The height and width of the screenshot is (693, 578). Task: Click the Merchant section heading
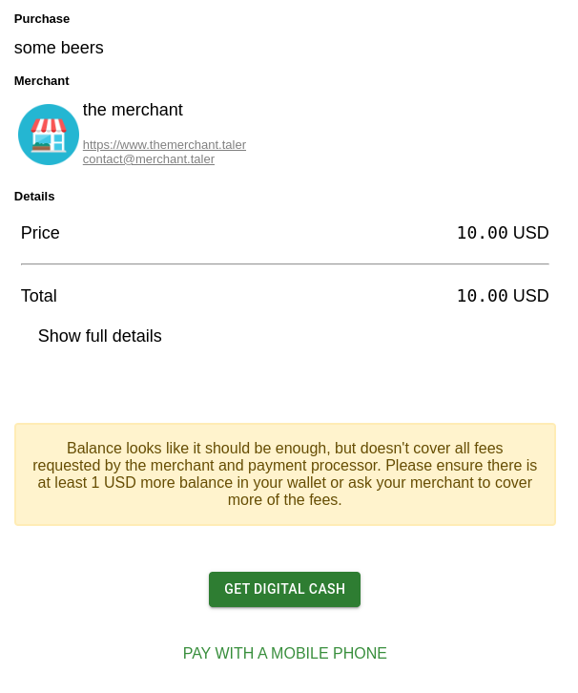42,81
